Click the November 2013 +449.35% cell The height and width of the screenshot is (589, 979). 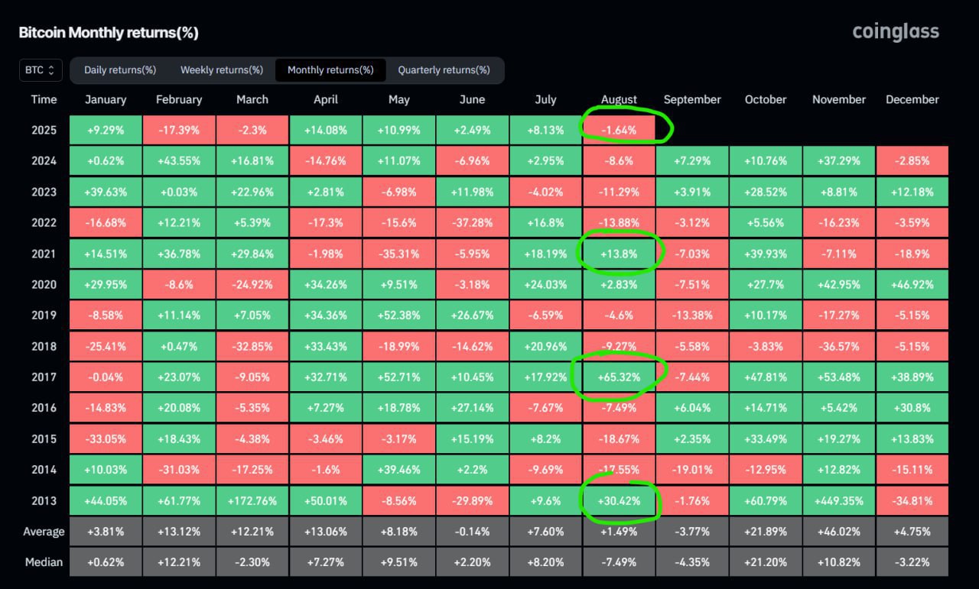tap(839, 501)
